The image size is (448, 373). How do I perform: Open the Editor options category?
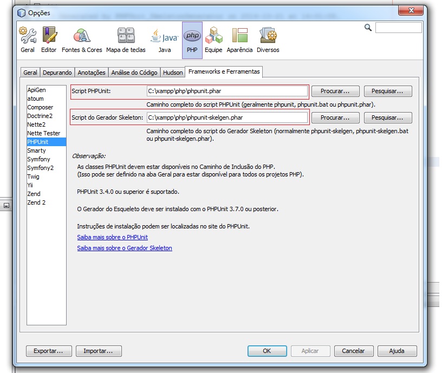pyautogui.click(x=49, y=40)
